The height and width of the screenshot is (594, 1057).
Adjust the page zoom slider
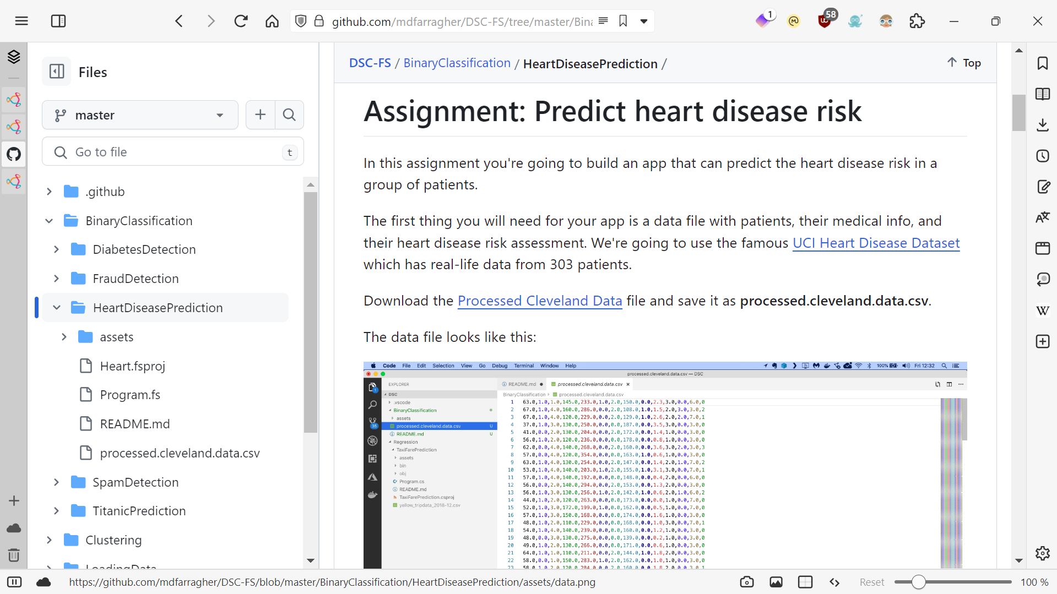click(x=918, y=582)
